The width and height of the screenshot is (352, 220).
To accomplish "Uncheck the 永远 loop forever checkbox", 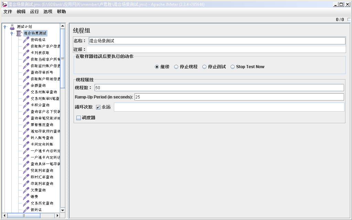I will [98, 107].
